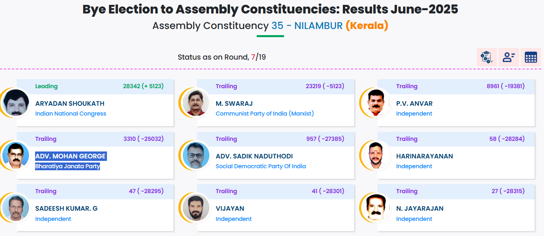
Task: Click the ARYADAN SHOUKATH candidate name
Action: tap(70, 104)
